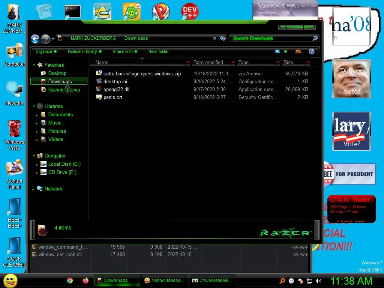Switch to Yahoo! Messenger taskbar button
This screenshot has width=384, height=288.
(165, 280)
